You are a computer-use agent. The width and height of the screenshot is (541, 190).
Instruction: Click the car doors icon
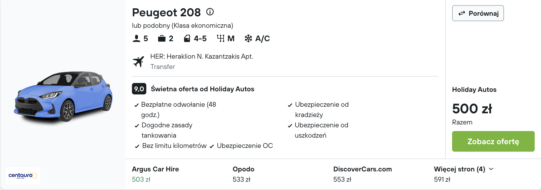[187, 38]
